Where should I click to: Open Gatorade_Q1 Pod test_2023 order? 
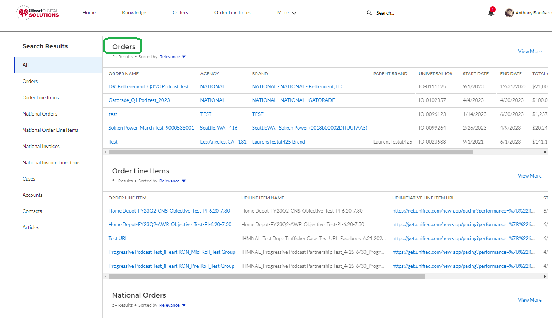pos(139,100)
